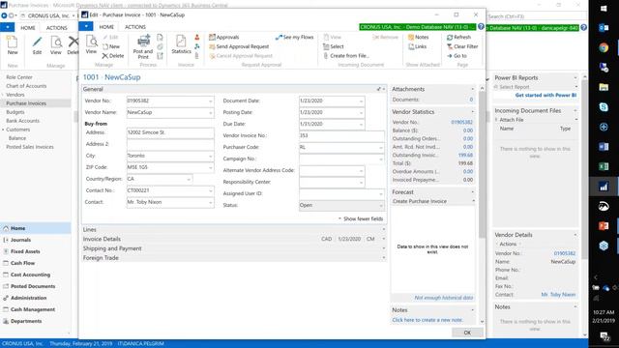Open Purchaser Code dropdown

pos(380,148)
